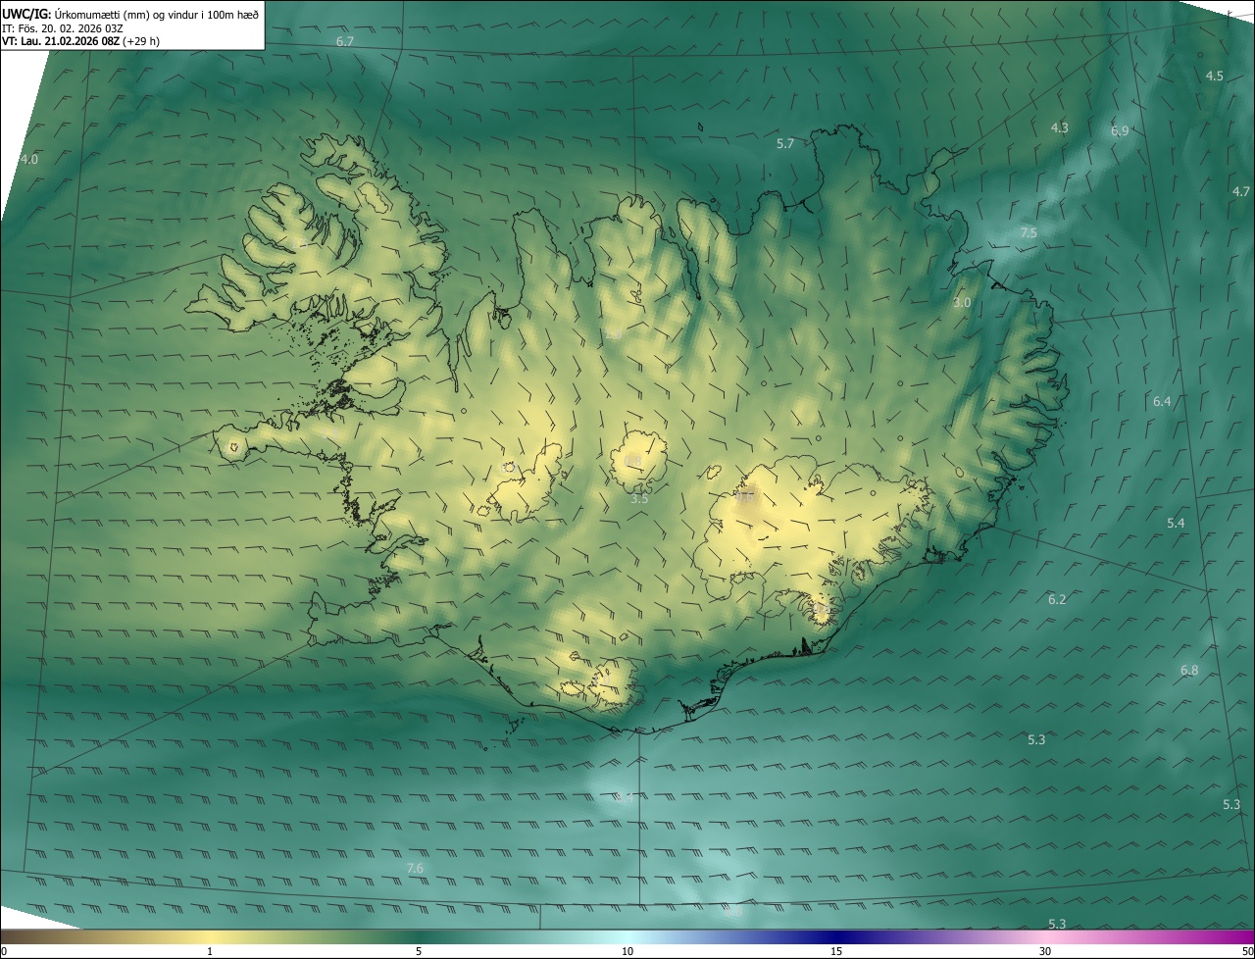Click the 0.8 value on the glacier
Screen dimensions: 1255x959
coord(632,461)
